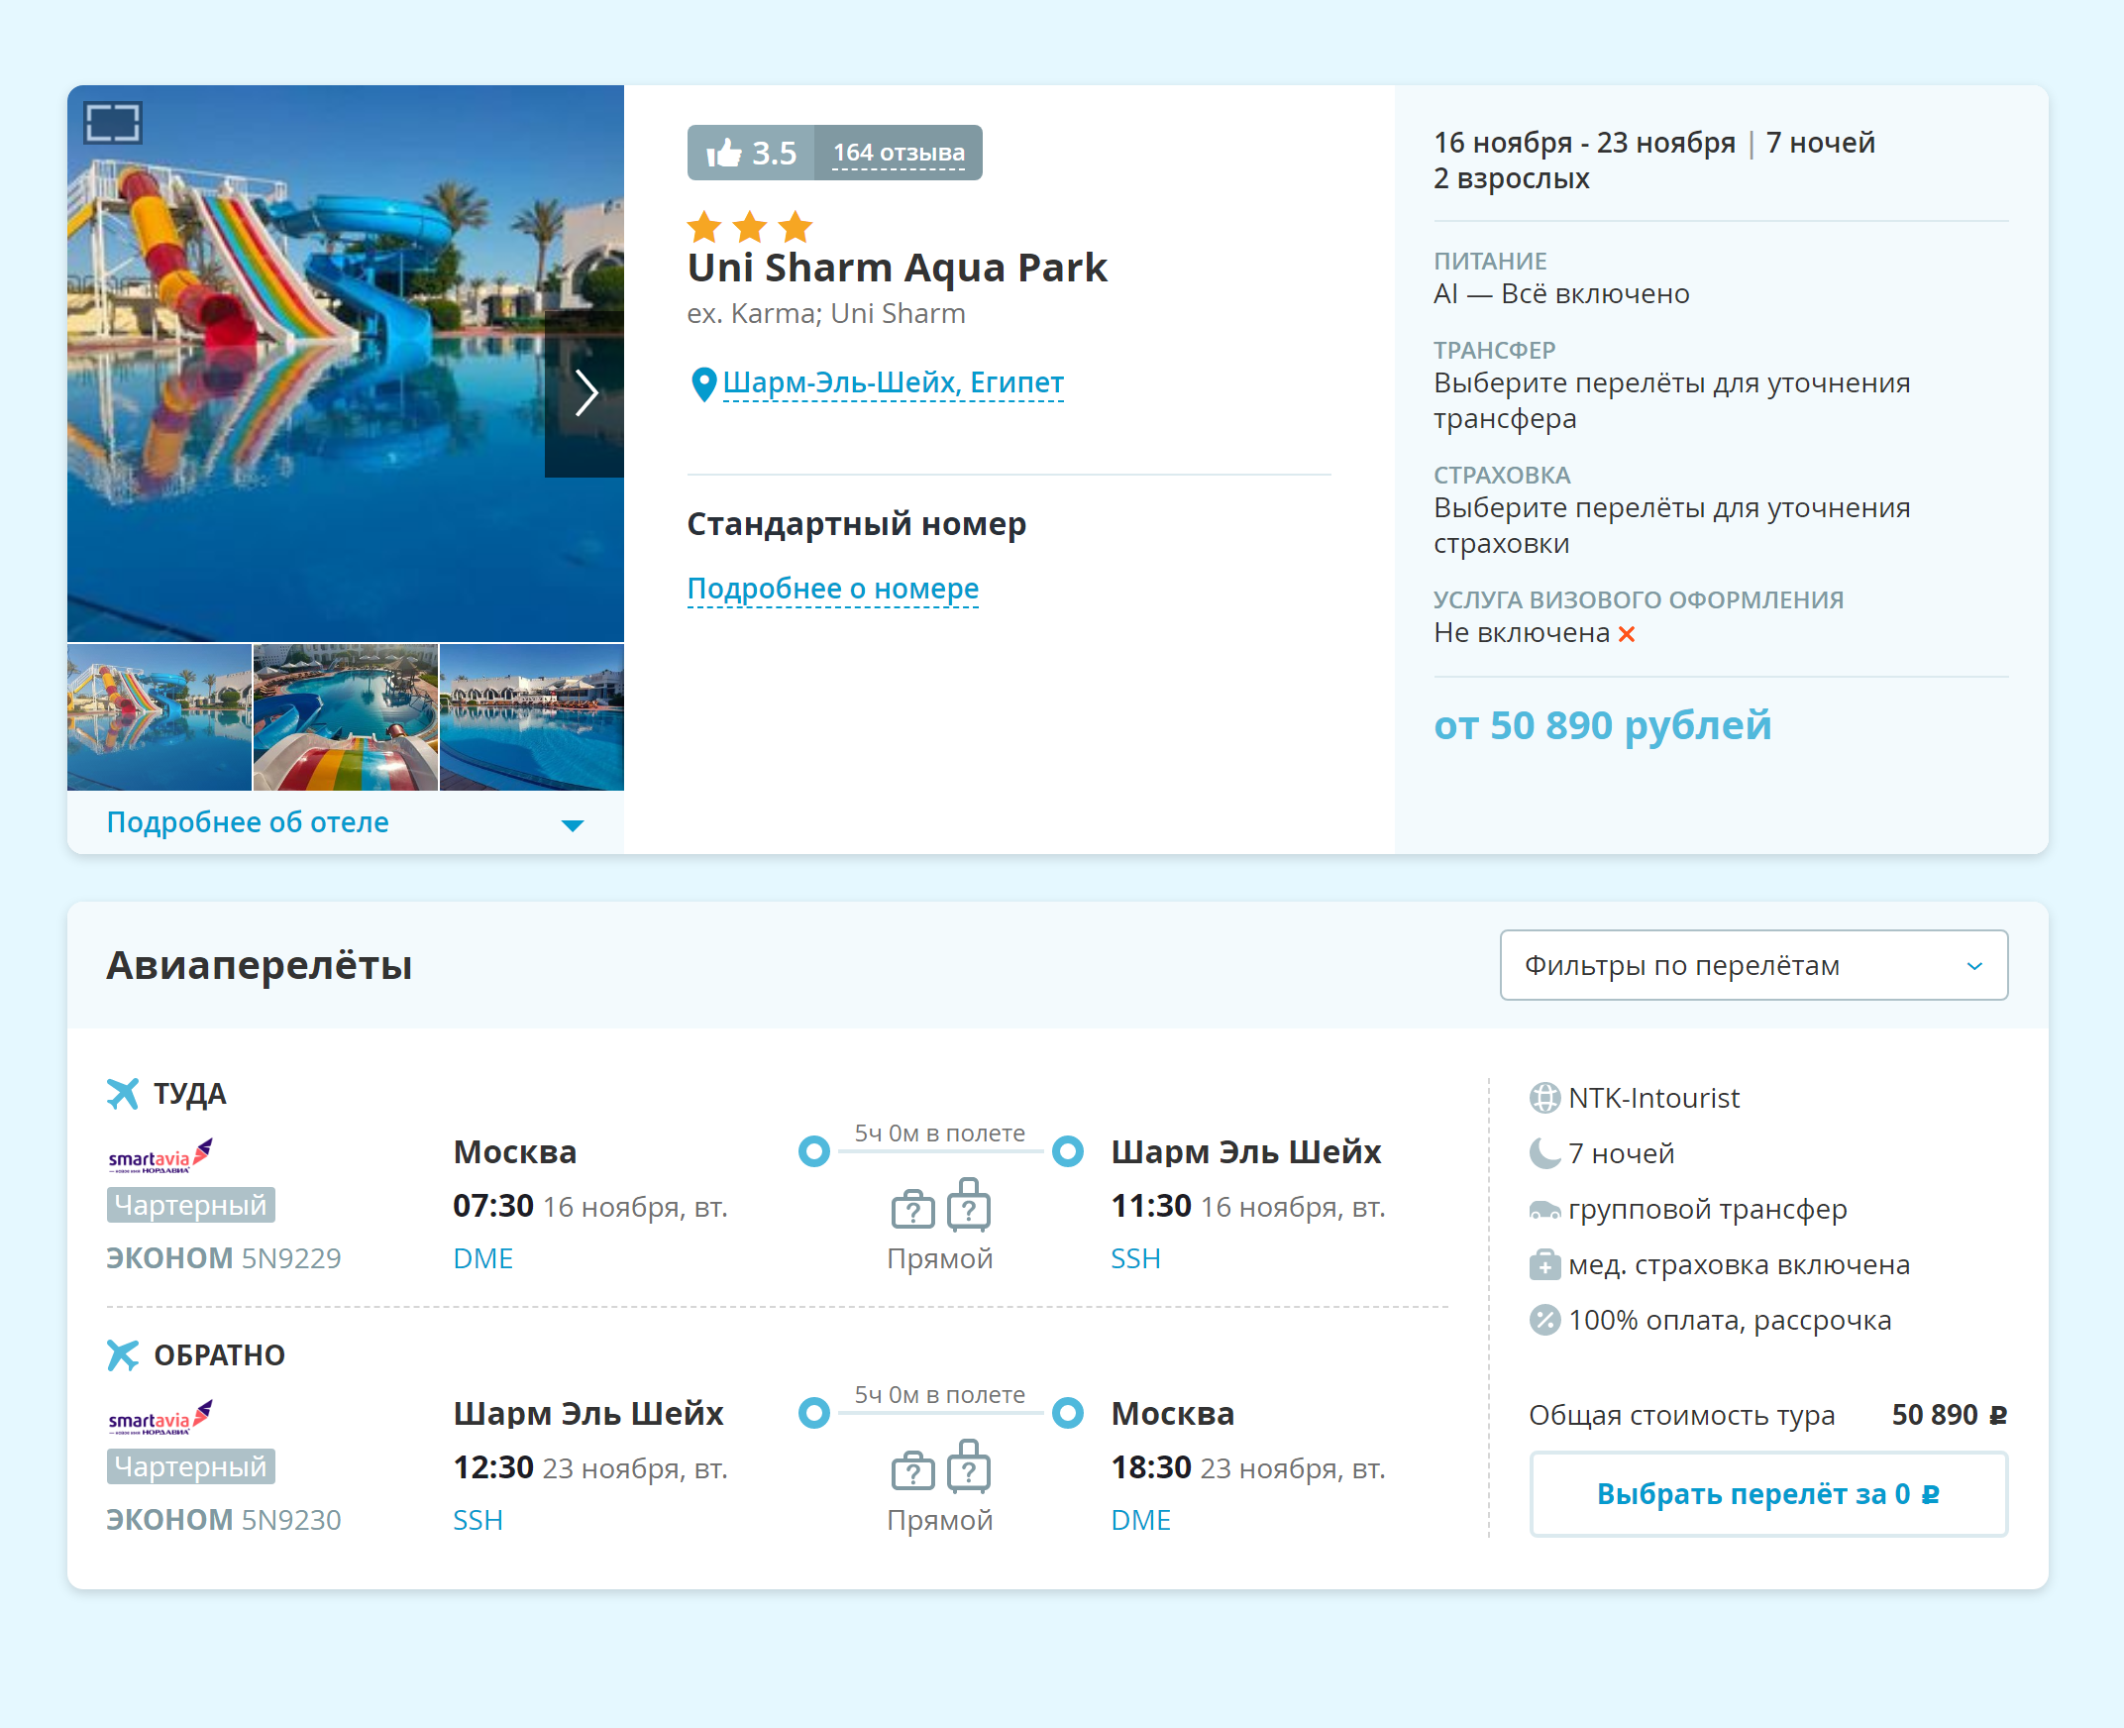Click the thumbs-up rating 3.5 badge
The image size is (2124, 1728).
751,153
